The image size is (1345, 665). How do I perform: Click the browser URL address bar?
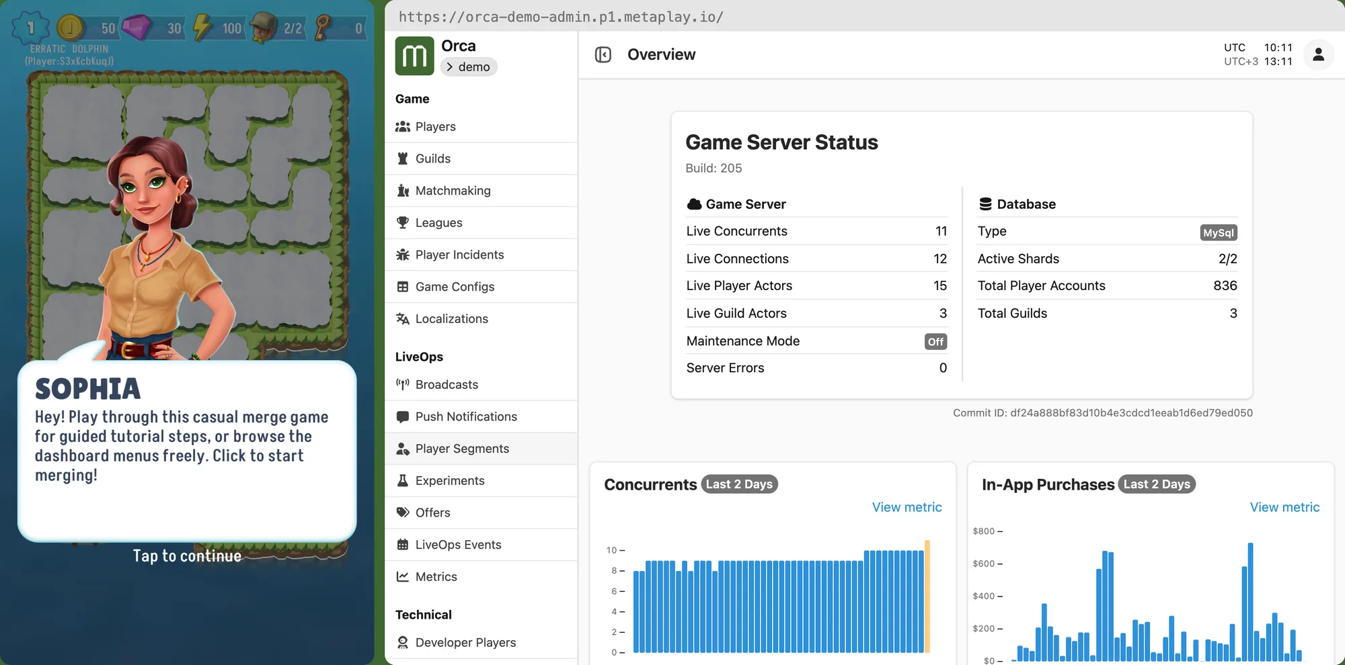pos(864,16)
